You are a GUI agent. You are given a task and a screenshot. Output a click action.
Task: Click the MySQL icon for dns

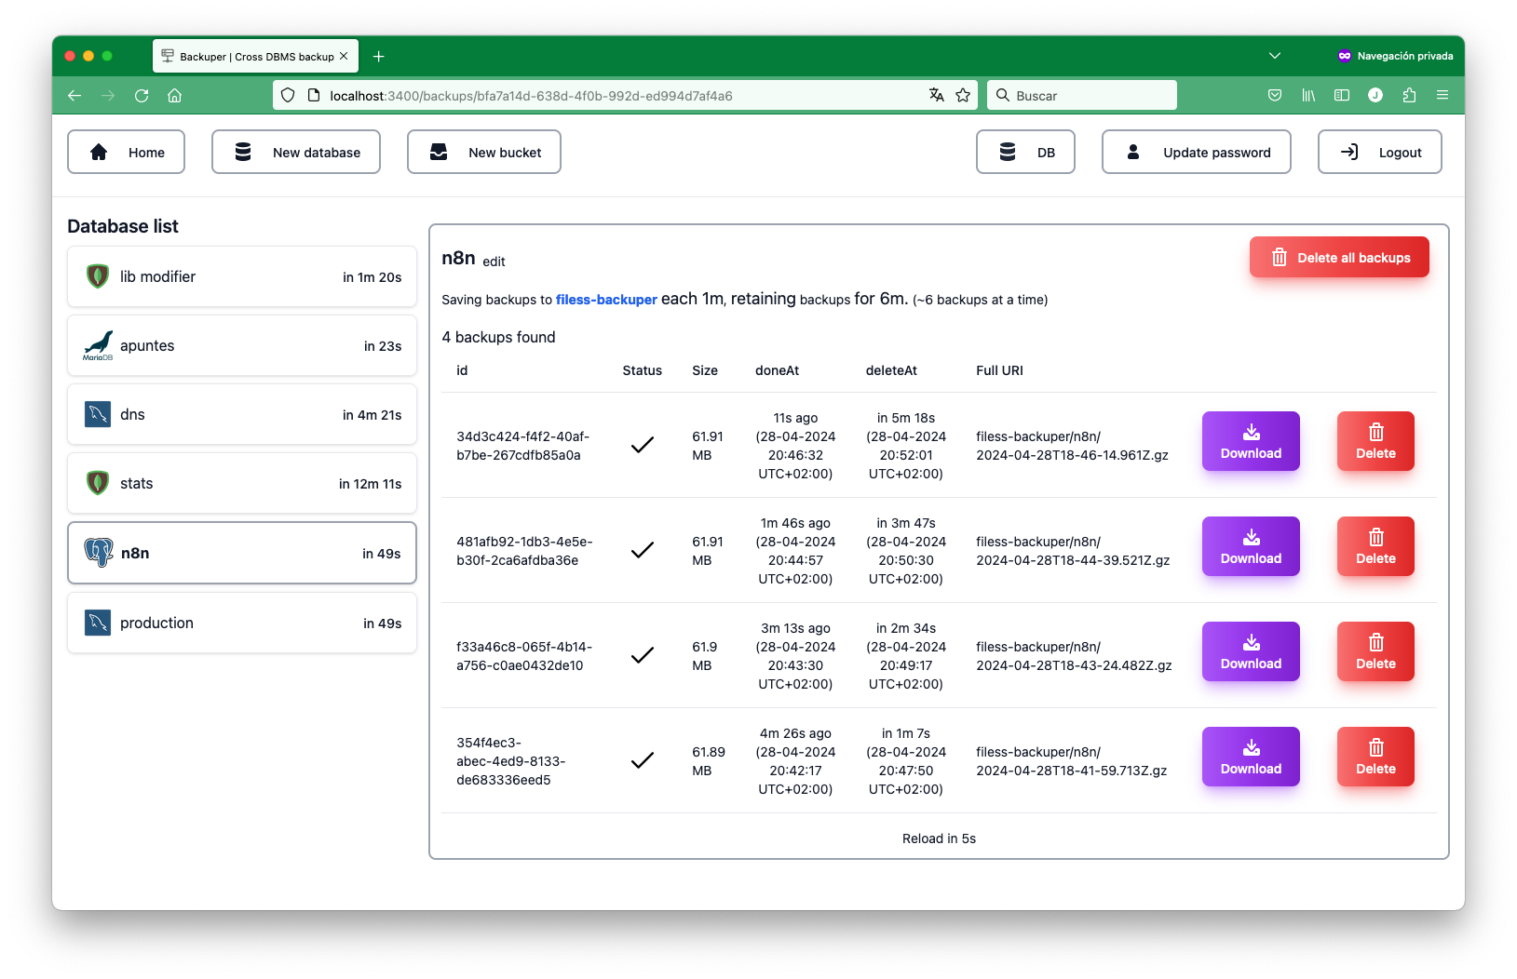coord(98,414)
